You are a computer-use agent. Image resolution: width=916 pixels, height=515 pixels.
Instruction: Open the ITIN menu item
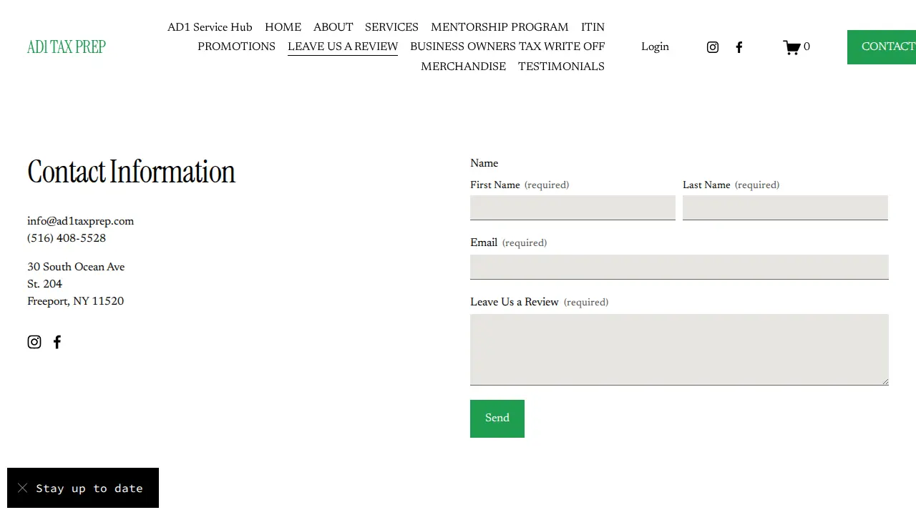click(593, 27)
